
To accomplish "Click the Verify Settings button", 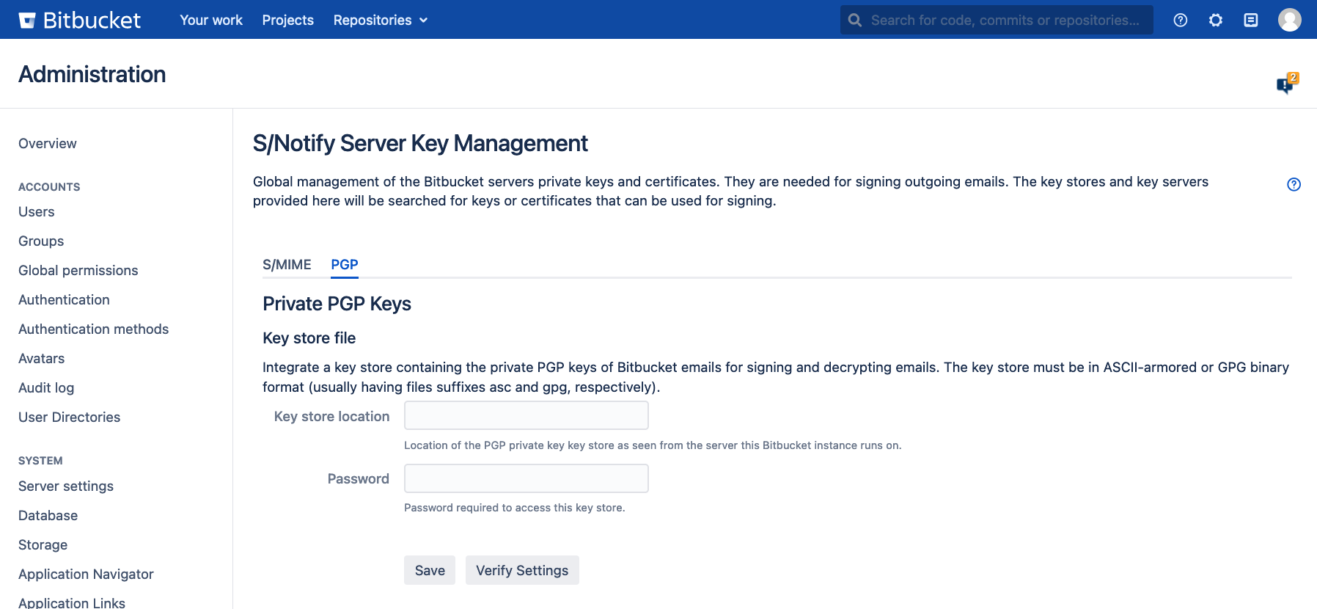I will (521, 570).
